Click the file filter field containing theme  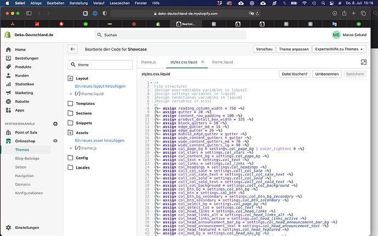pyautogui.click(x=100, y=65)
